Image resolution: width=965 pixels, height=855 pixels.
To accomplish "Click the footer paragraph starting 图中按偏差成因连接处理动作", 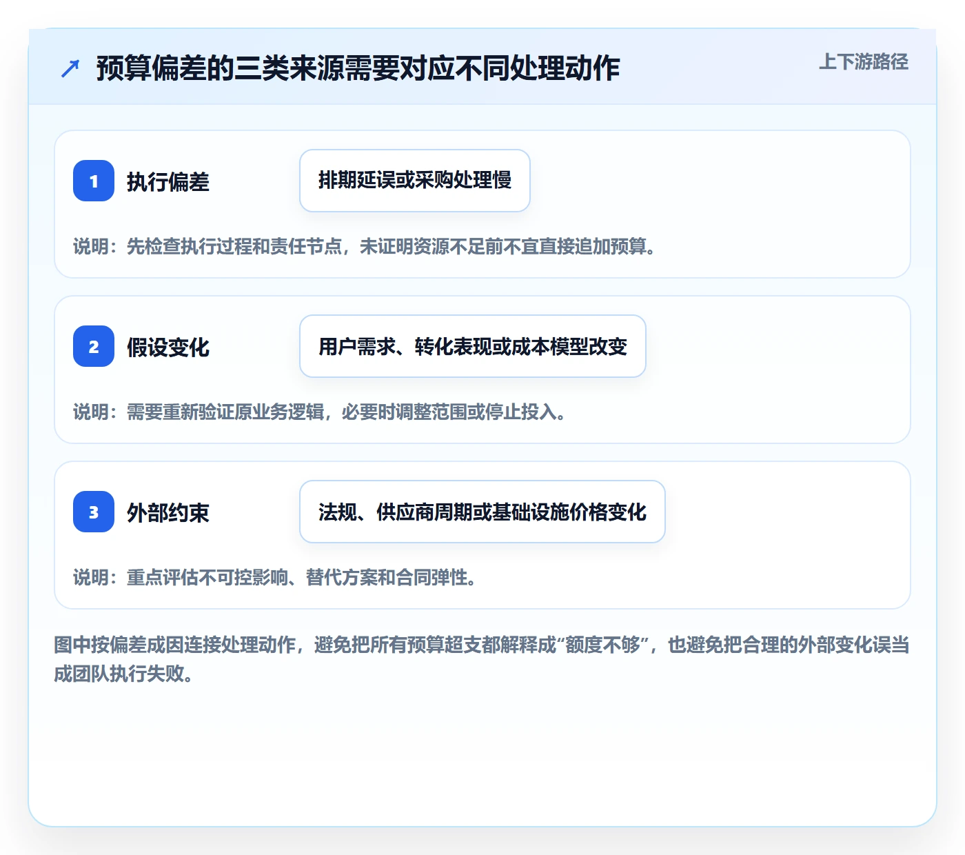I will [482, 659].
